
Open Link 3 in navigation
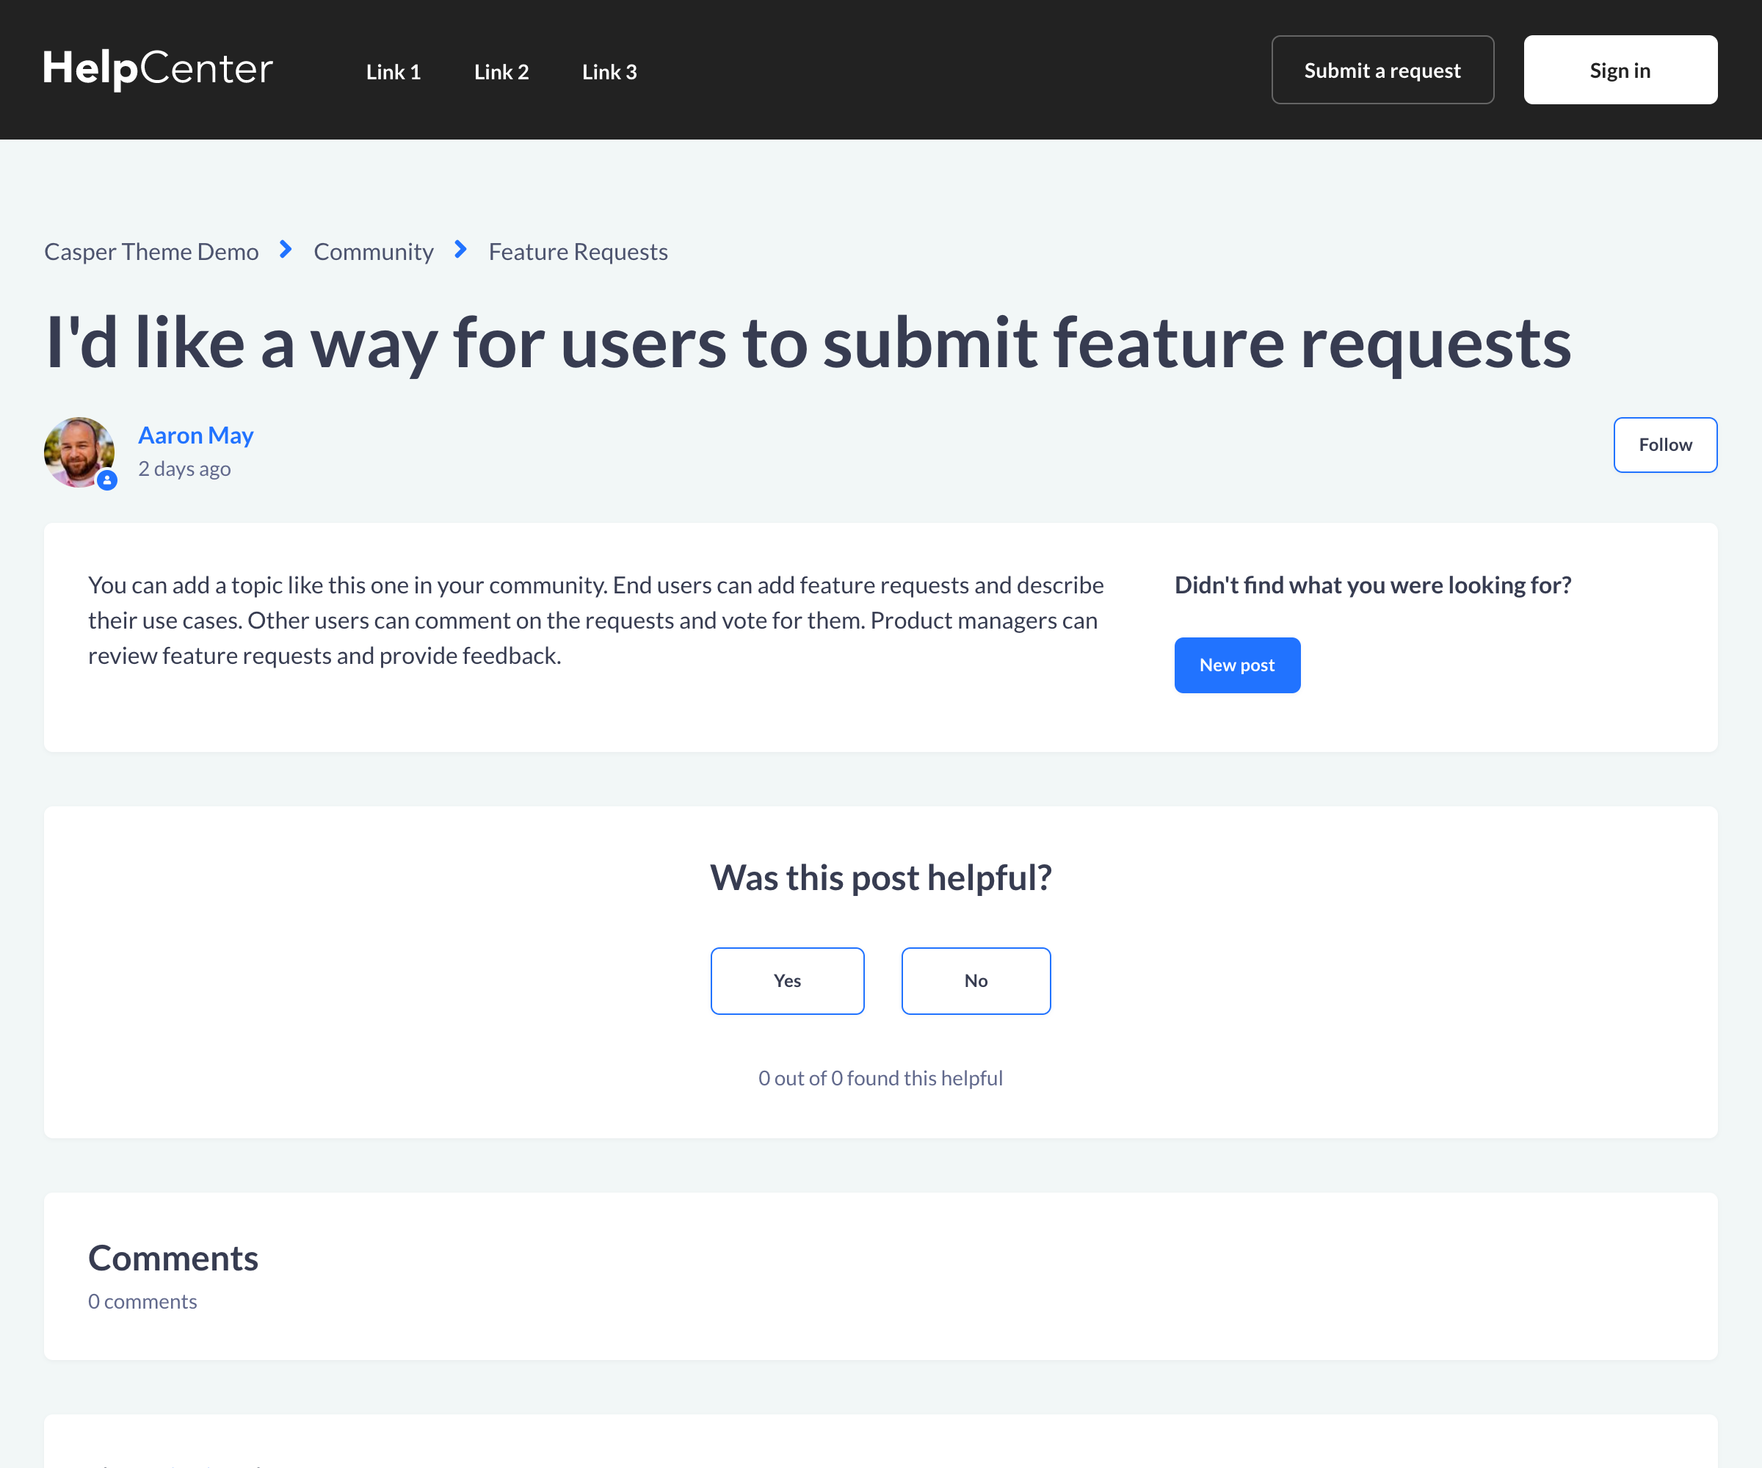[x=609, y=71]
